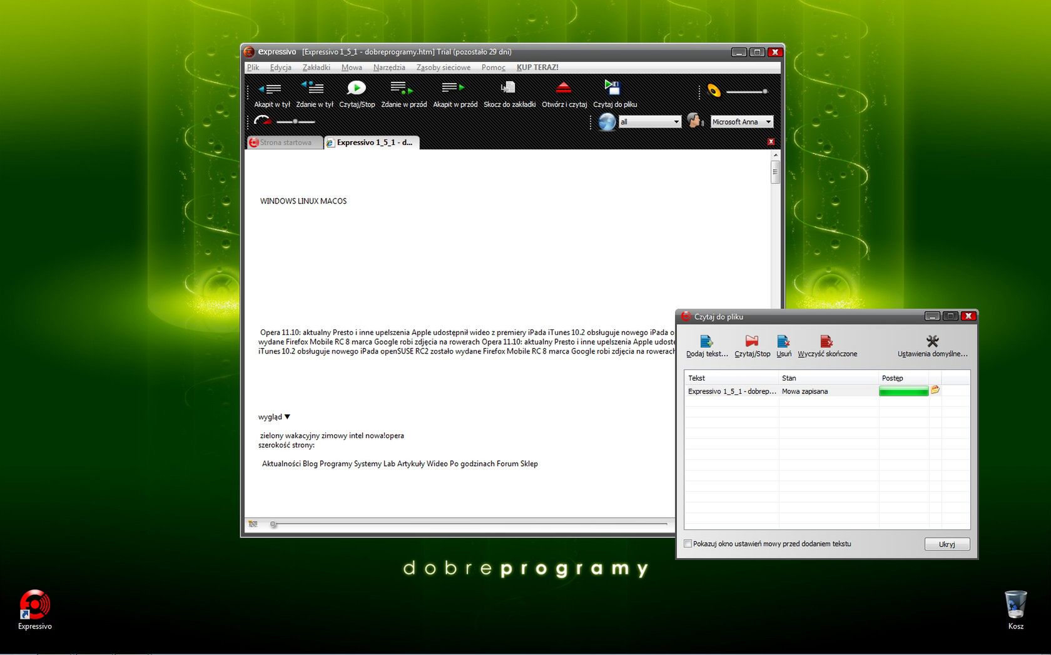
Task: Click the document vertical scrollbar thumb
Action: click(x=776, y=172)
